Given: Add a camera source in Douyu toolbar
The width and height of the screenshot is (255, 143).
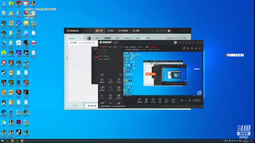Looking at the screenshot, I should click(x=146, y=100).
